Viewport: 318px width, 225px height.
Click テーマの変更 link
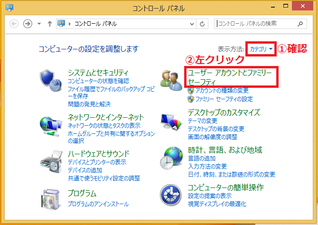click(x=203, y=121)
